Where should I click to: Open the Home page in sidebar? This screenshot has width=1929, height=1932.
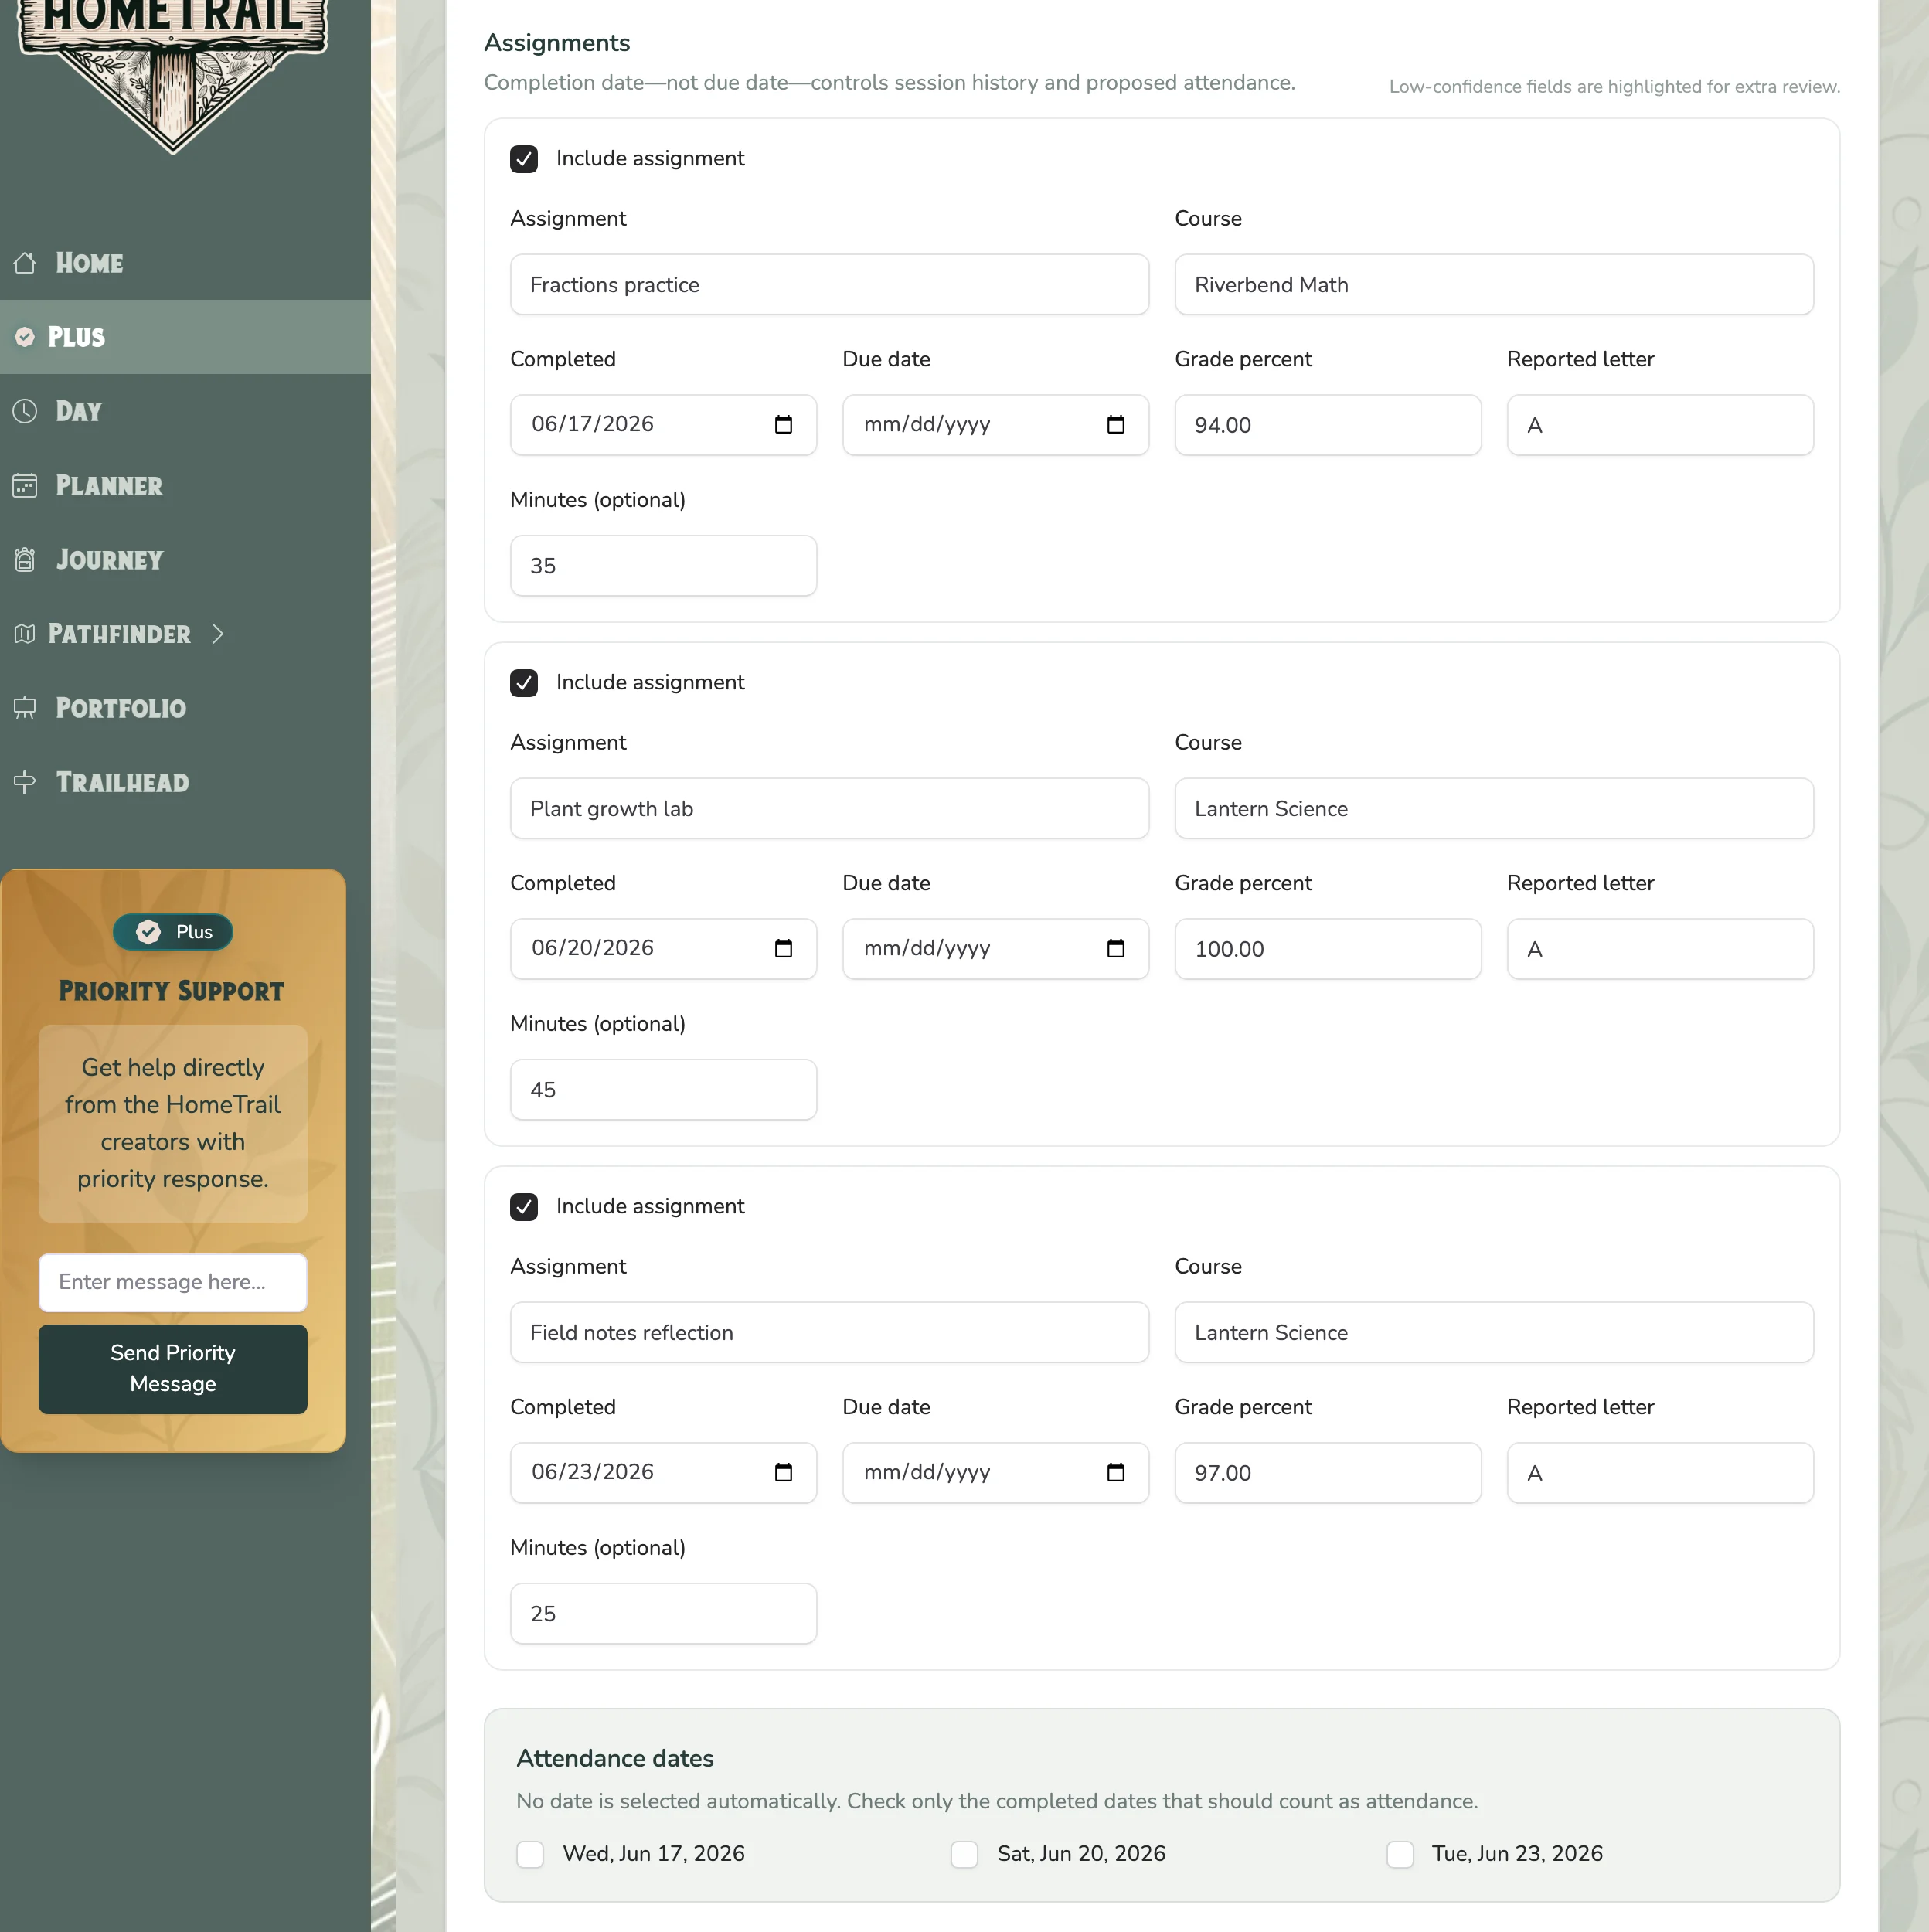[x=185, y=263]
